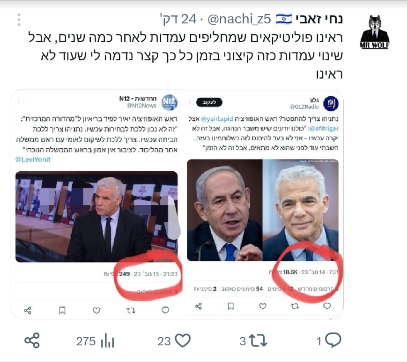Click the reply icon under the GLZRadio tweet
Viewport: 407px width, 362px height.
(x=327, y=306)
